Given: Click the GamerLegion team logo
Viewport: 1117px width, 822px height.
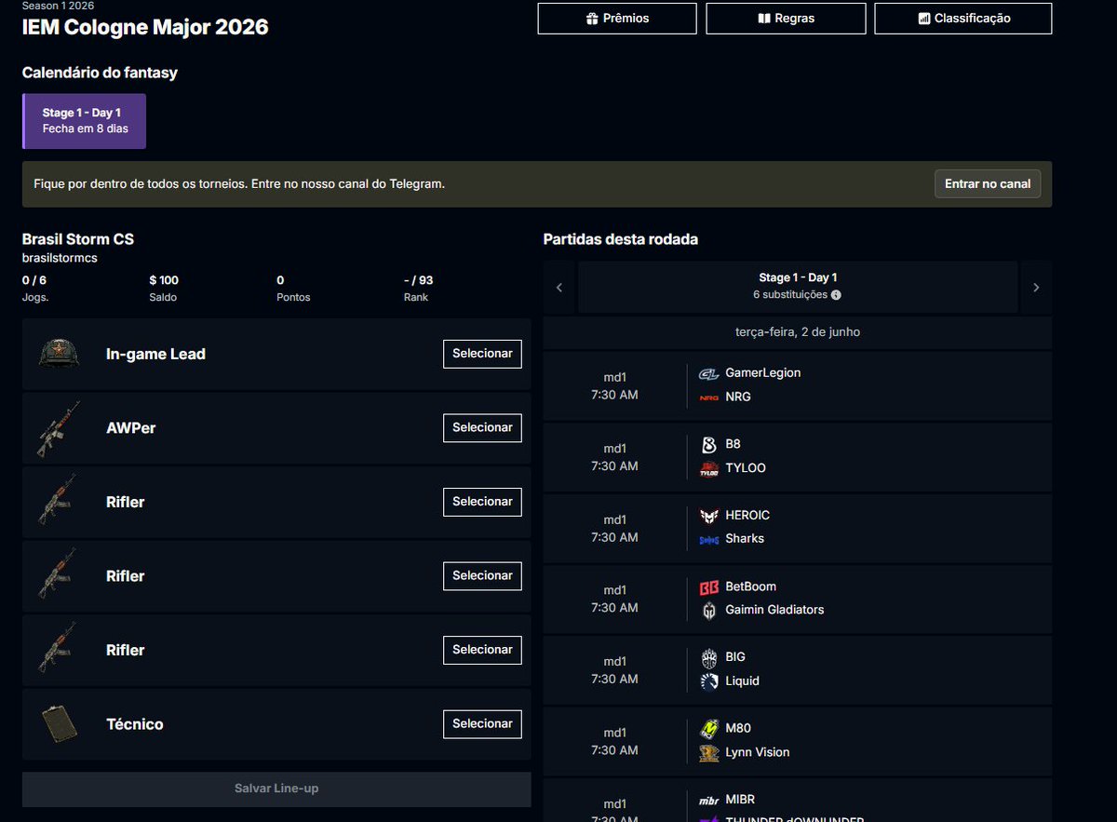Looking at the screenshot, I should click(x=709, y=373).
